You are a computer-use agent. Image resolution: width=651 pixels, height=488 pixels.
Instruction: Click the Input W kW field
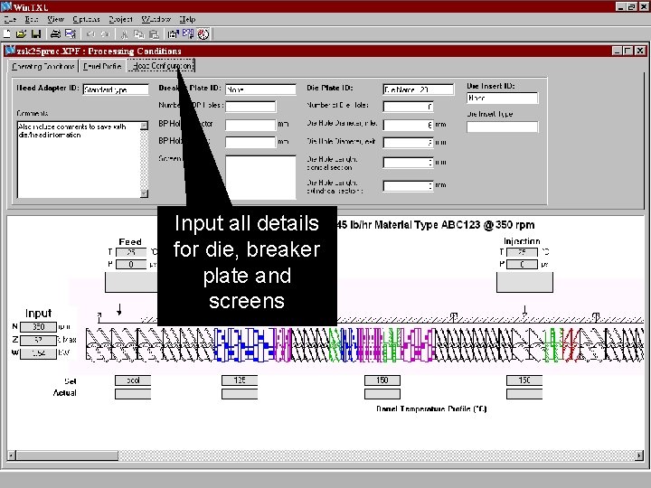click(38, 353)
